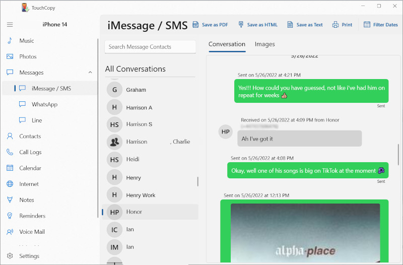Screen dimensions: 403x265
Task: Open WhatsApp messages
Action: click(x=49, y=104)
